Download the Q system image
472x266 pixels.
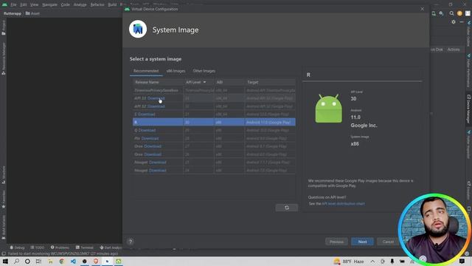pos(147,130)
